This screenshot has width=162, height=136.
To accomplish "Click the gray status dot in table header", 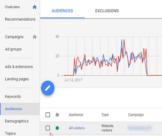I will pyautogui.click(x=57, y=115).
